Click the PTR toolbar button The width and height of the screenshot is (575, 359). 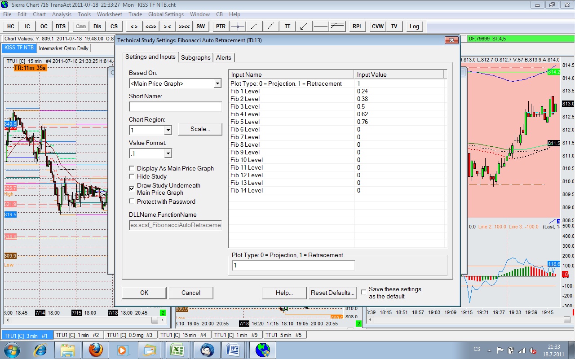(x=221, y=26)
